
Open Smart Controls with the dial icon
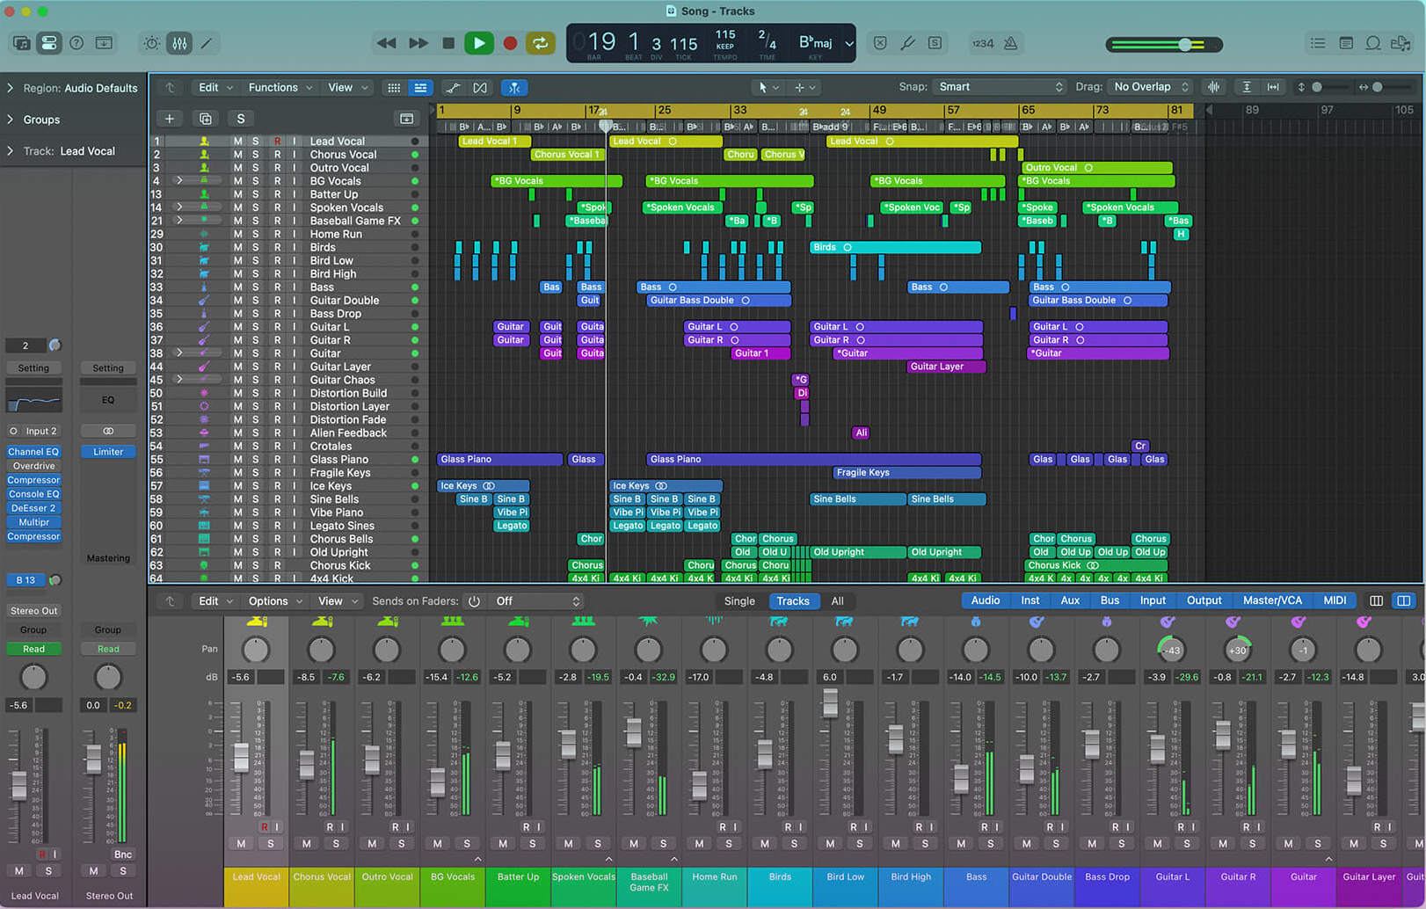tap(151, 43)
